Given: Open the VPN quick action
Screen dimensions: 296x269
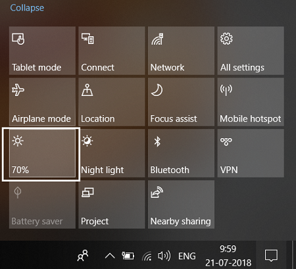Looking at the screenshot, I should coord(251,153).
